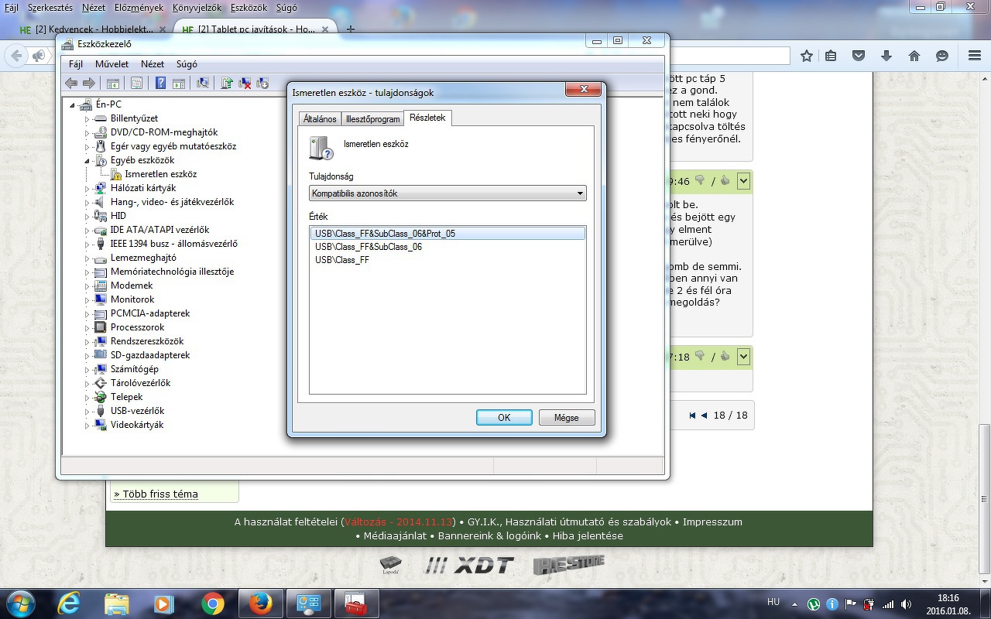991x619 pixels.
Task: Click the HU language indicator in tray
Action: point(773,602)
